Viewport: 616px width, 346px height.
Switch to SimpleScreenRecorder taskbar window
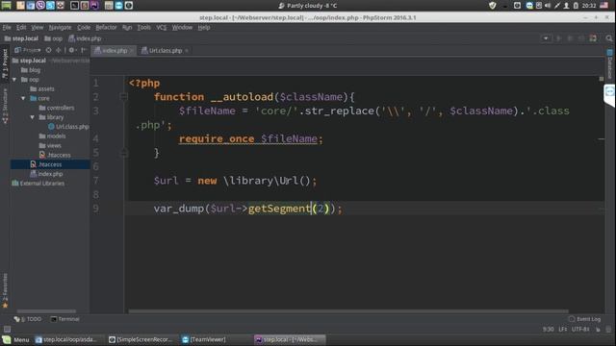click(141, 339)
